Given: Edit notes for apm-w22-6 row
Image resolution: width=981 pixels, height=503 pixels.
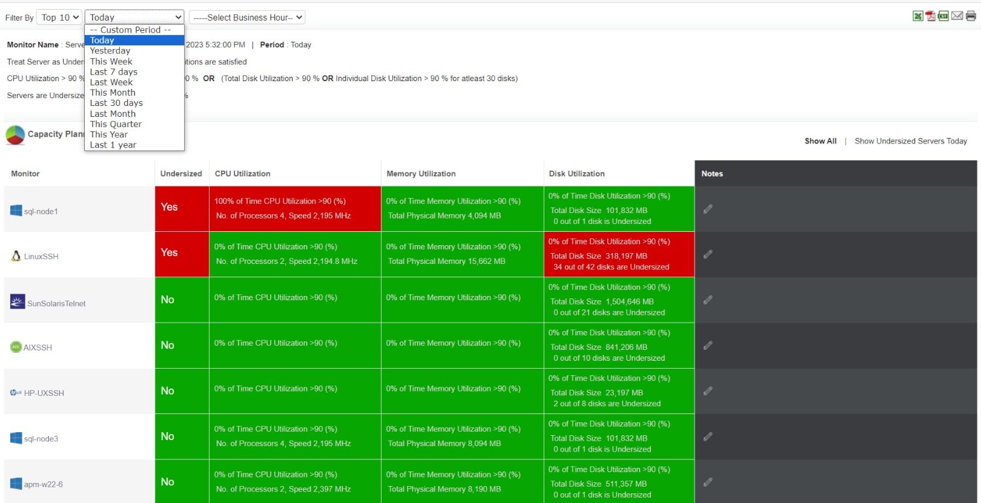Looking at the screenshot, I should (708, 482).
